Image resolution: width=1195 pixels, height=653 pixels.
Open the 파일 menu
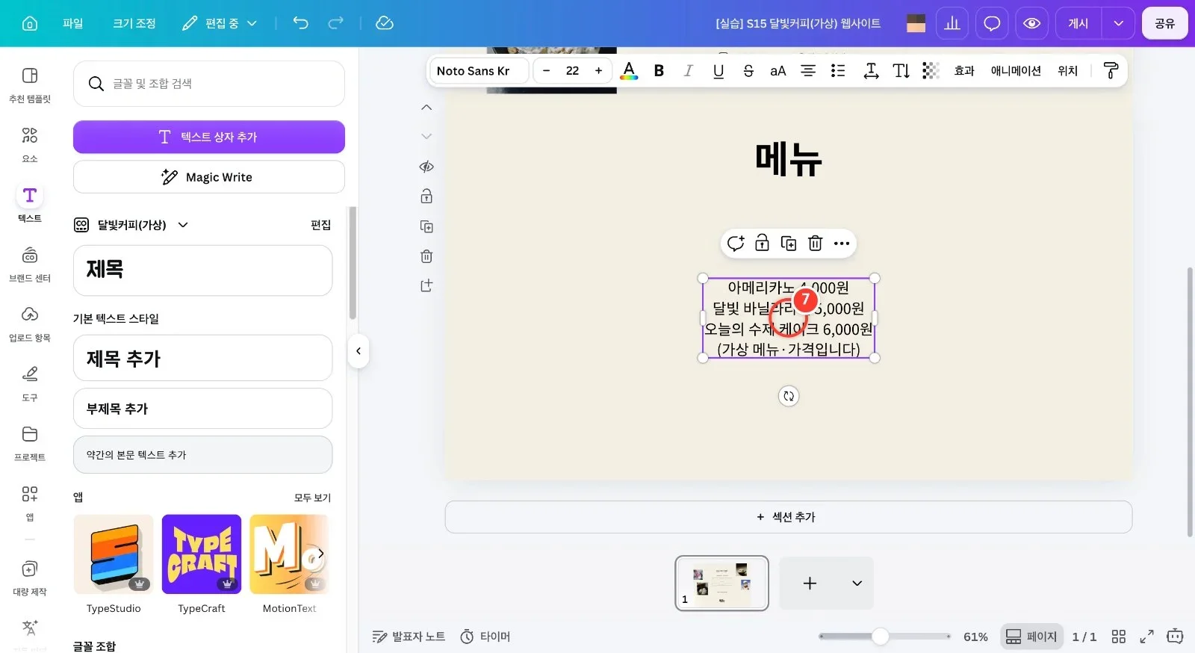73,23
